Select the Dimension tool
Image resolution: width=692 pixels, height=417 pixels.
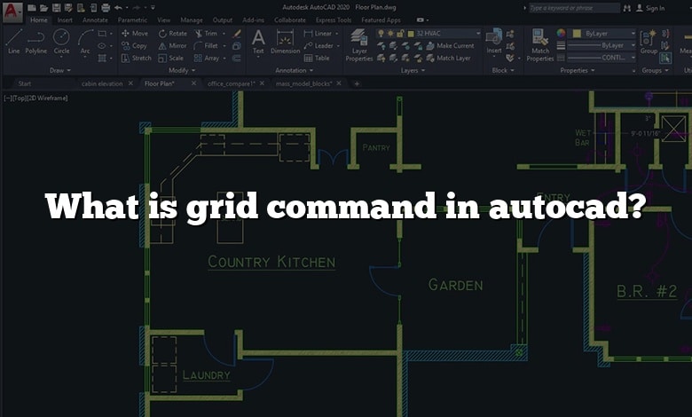pyautogui.click(x=285, y=42)
